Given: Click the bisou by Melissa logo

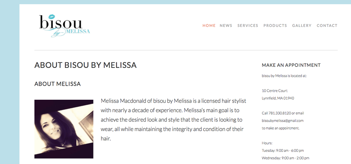Looking at the screenshot, I should coord(64,25).
